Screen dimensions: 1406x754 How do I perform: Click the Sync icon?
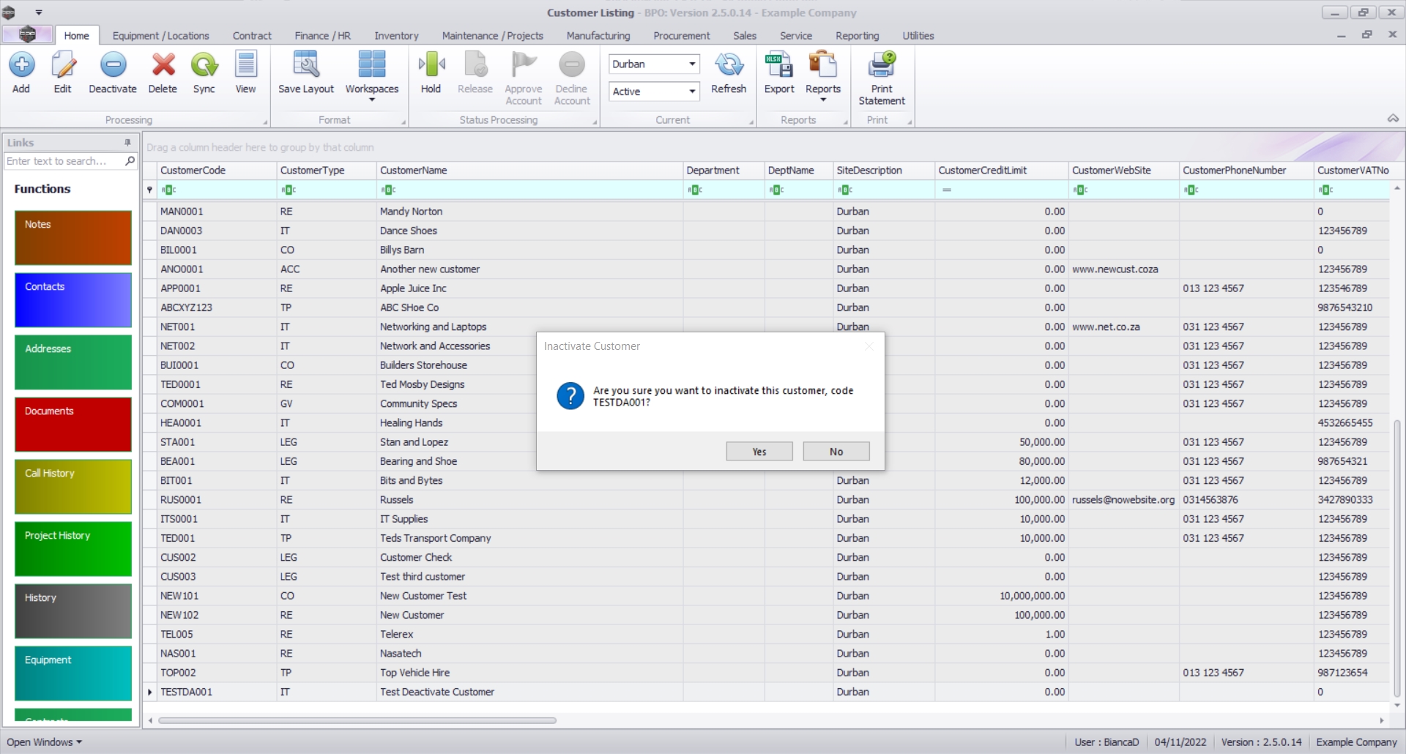point(204,65)
